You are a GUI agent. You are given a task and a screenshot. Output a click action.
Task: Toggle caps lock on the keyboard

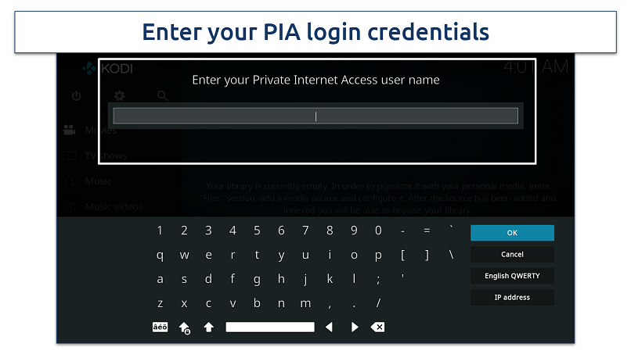pyautogui.click(x=185, y=327)
